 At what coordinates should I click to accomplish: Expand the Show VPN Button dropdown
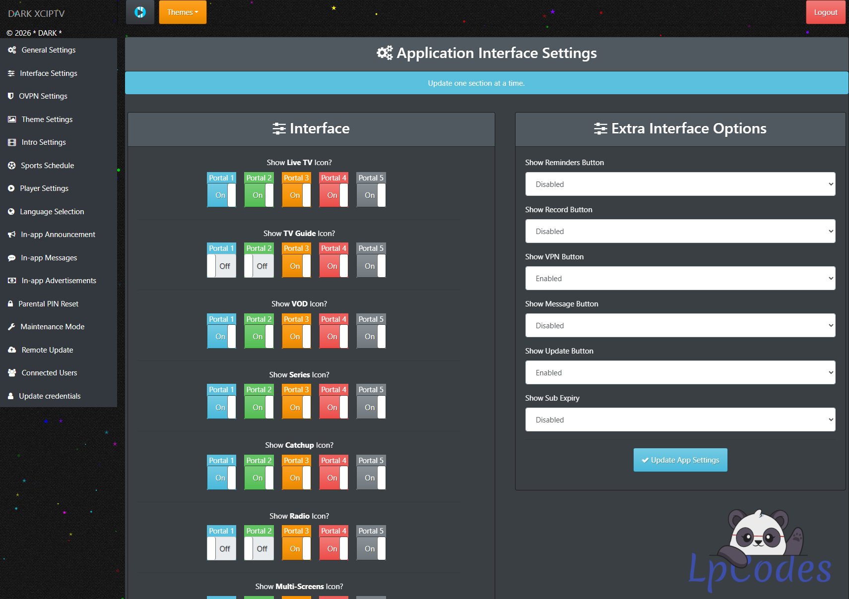(680, 279)
